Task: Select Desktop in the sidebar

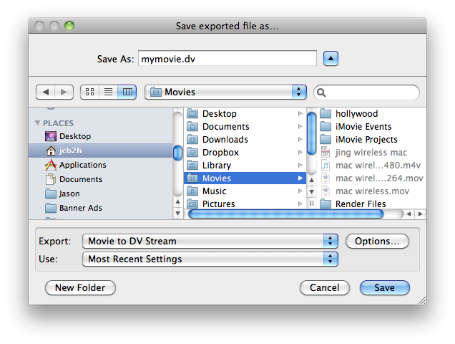Action: (x=100, y=136)
